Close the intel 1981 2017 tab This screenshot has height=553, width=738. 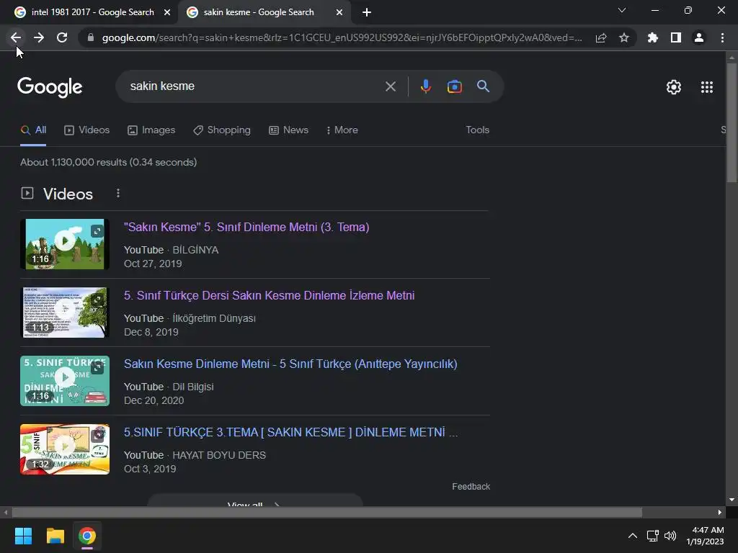[x=167, y=12]
